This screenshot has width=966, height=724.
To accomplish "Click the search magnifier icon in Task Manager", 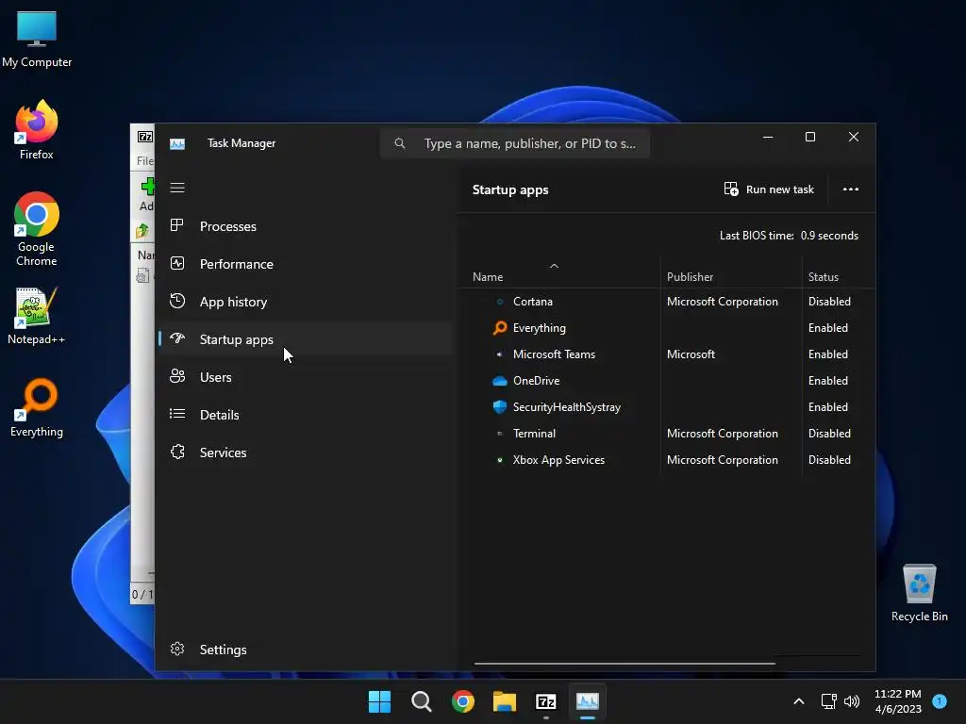I will click(x=400, y=143).
